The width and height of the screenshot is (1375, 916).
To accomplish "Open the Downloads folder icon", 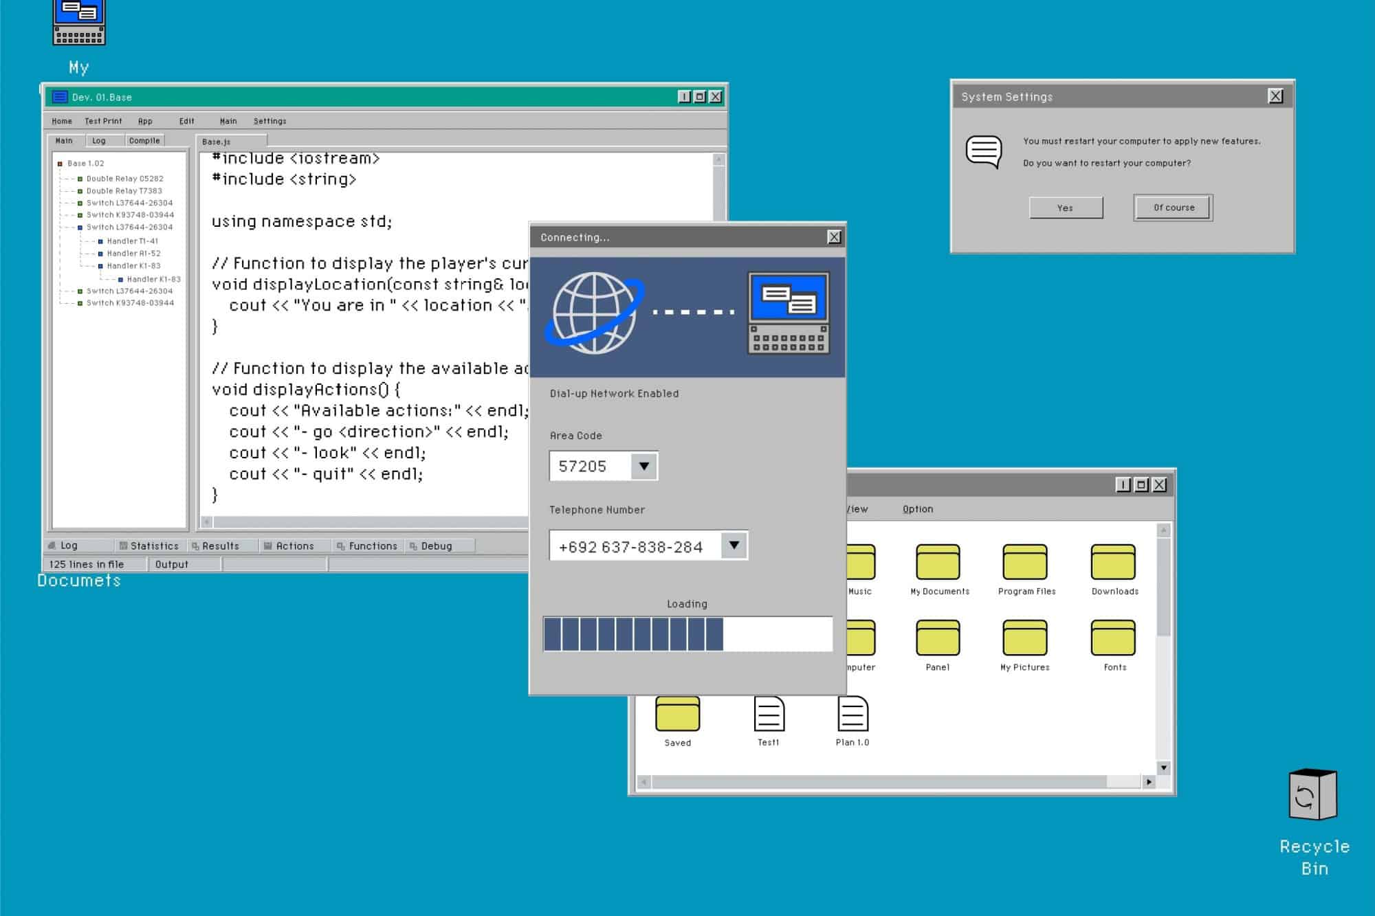I will (x=1113, y=562).
